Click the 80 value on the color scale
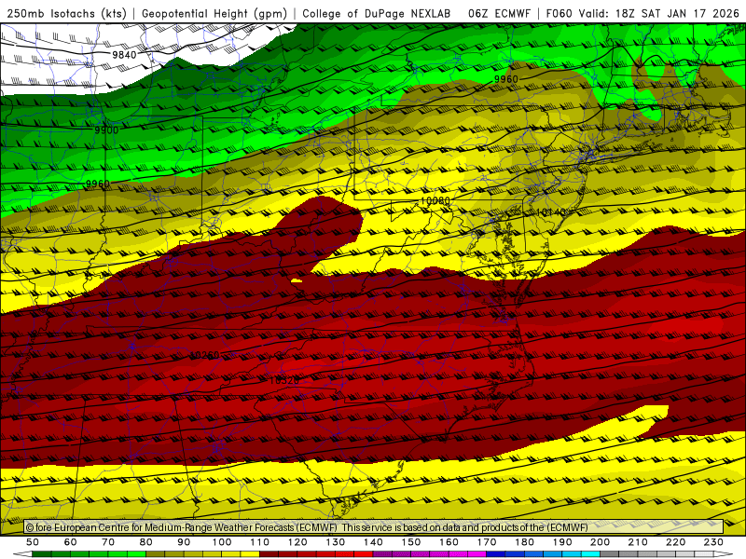746x559 pixels. (146, 542)
